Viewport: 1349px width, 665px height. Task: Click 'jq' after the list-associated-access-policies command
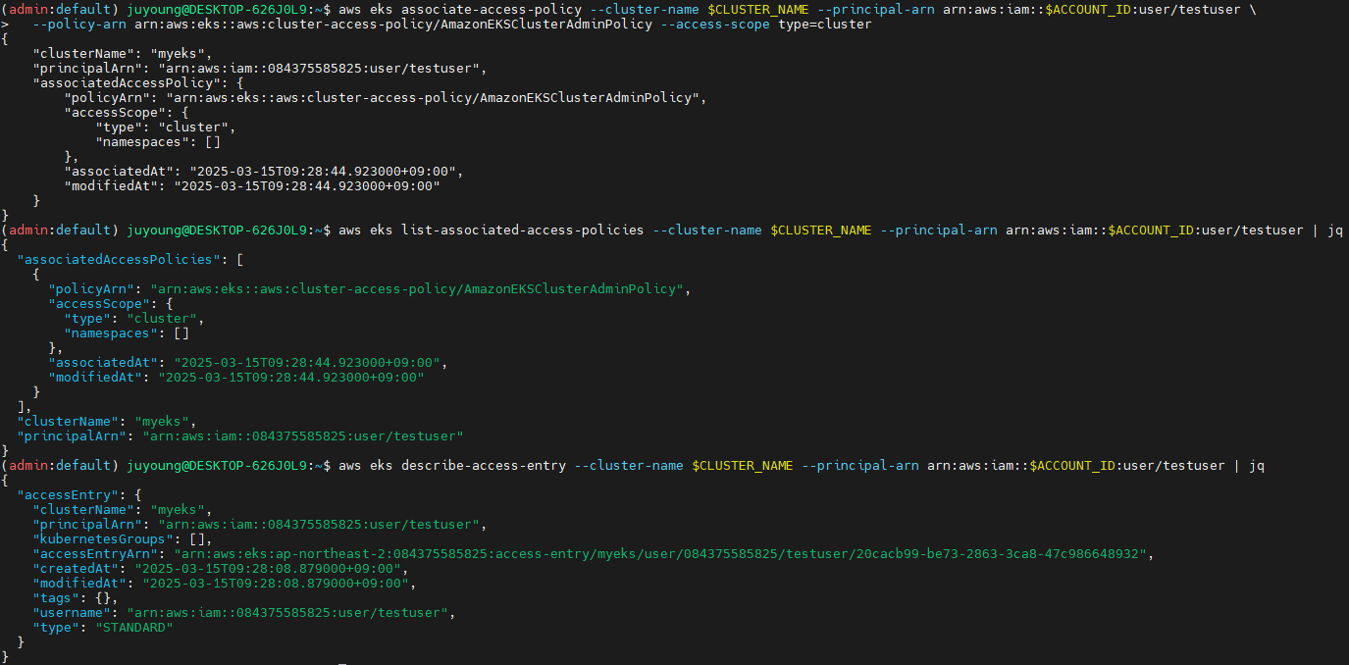point(1334,230)
